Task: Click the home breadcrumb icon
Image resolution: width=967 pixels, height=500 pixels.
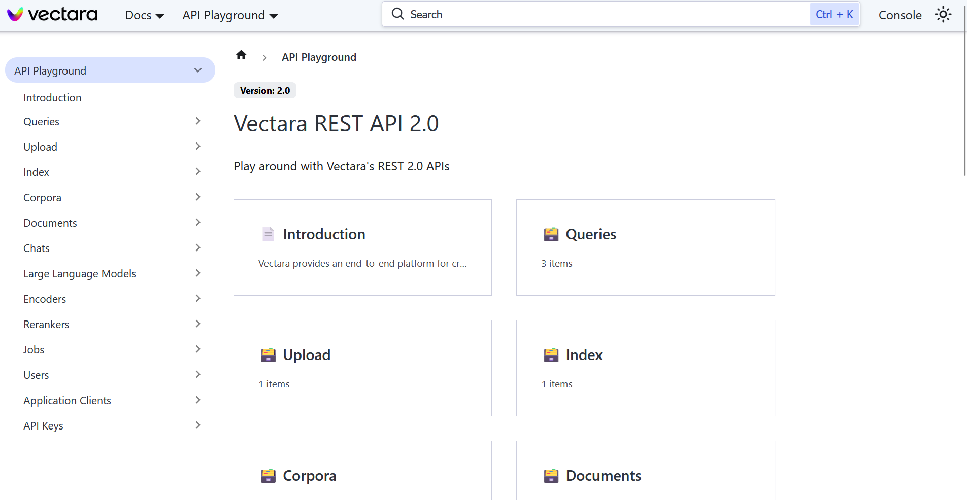Action: click(x=241, y=55)
